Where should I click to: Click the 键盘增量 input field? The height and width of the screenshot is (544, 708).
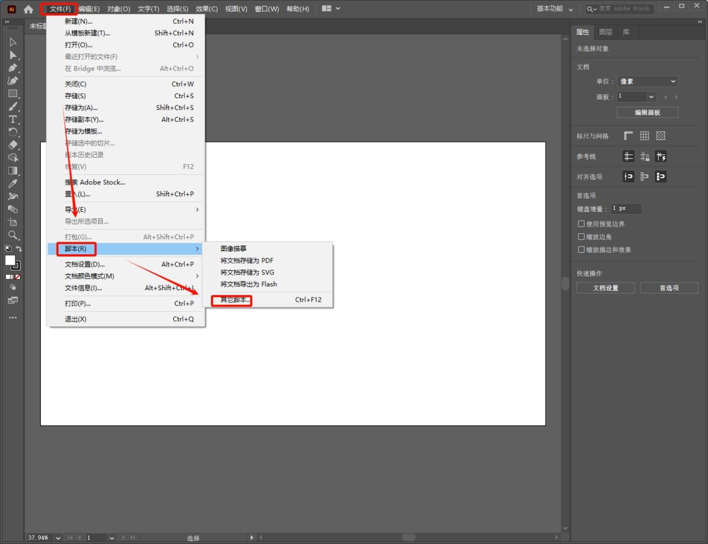(626, 209)
